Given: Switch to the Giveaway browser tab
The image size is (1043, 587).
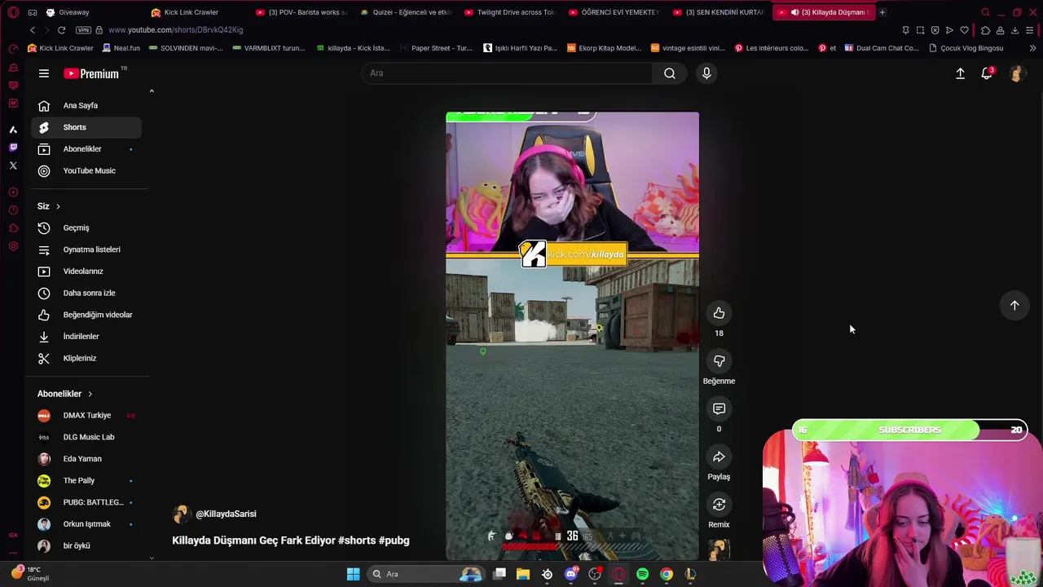Looking at the screenshot, I should [x=90, y=12].
